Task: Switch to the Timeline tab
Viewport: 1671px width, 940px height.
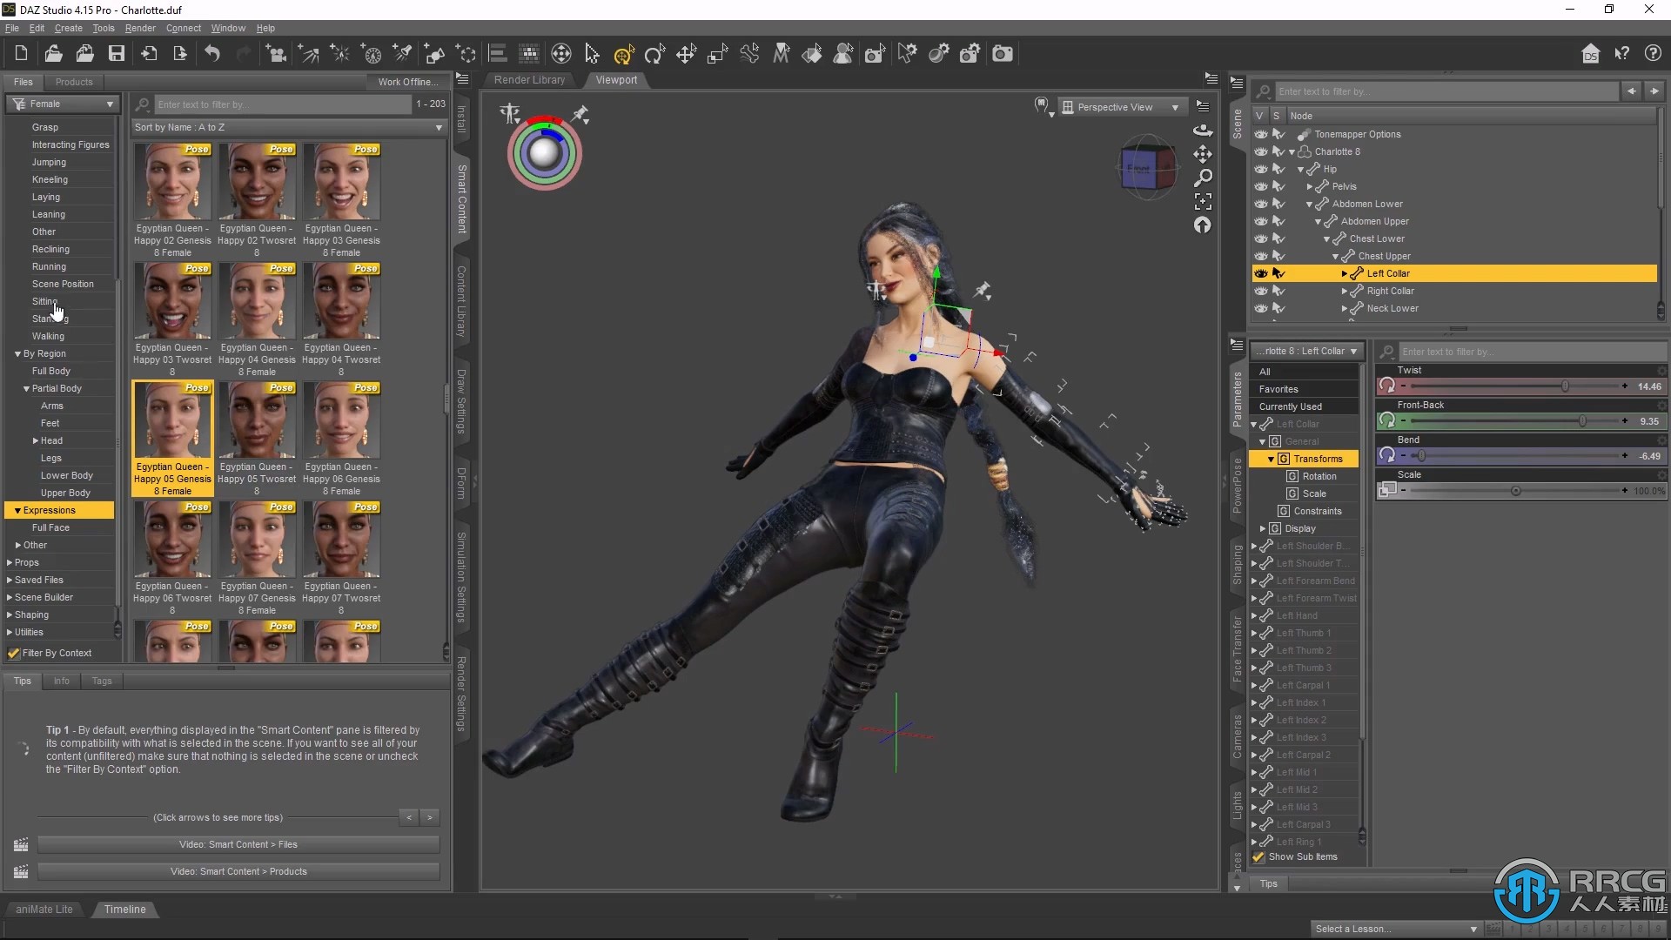Action: pos(125,908)
